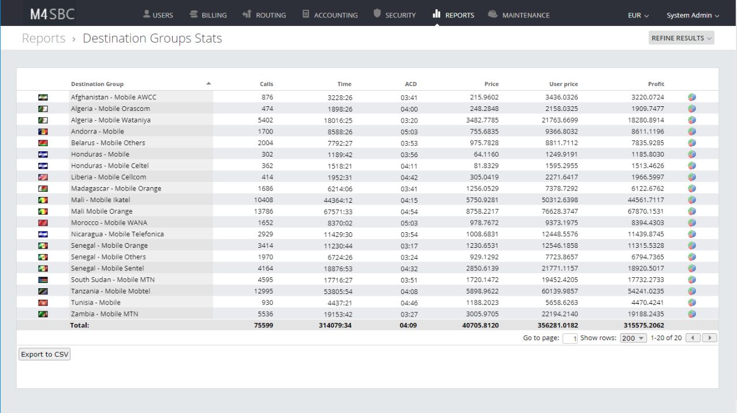
Task: Open the Maintenance section
Action: [519, 15]
